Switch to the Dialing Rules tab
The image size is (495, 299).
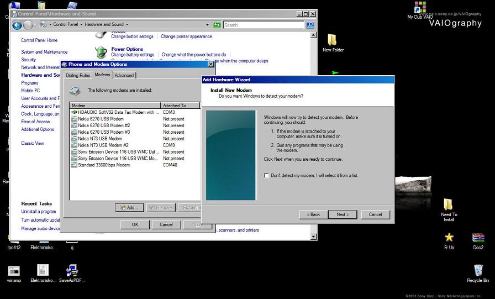click(x=77, y=76)
